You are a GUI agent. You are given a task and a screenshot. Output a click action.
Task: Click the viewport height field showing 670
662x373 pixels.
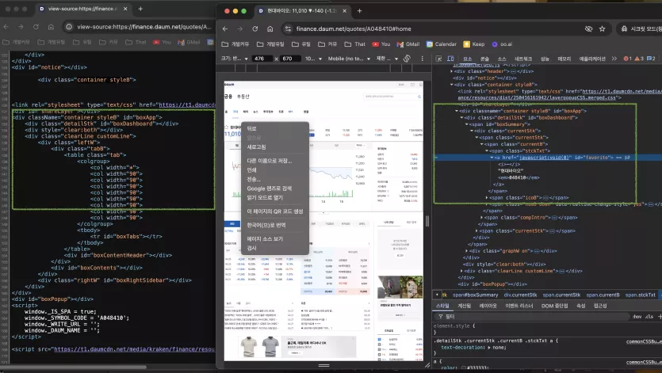pyautogui.click(x=290, y=59)
